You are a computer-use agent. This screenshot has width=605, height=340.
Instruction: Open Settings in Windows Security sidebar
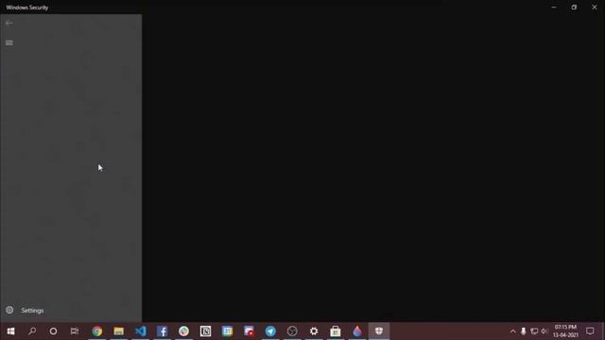coord(71,311)
